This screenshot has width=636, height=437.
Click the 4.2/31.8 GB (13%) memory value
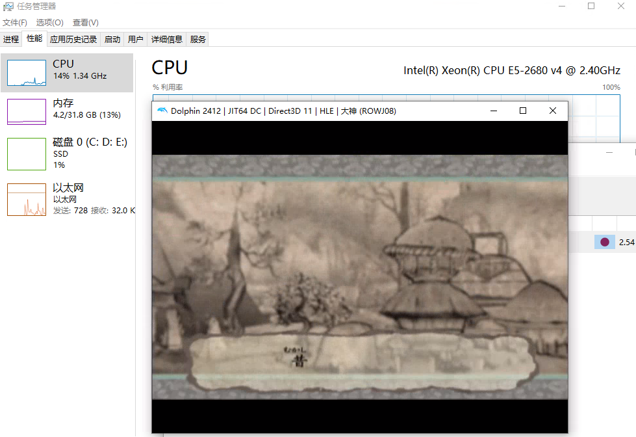coord(87,115)
